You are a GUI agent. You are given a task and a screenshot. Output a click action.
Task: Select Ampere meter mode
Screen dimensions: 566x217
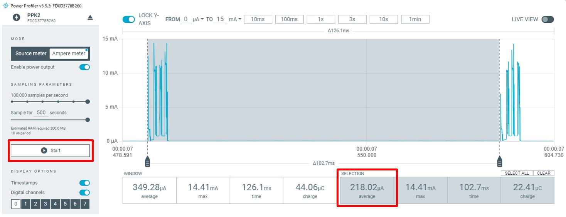(x=69, y=53)
